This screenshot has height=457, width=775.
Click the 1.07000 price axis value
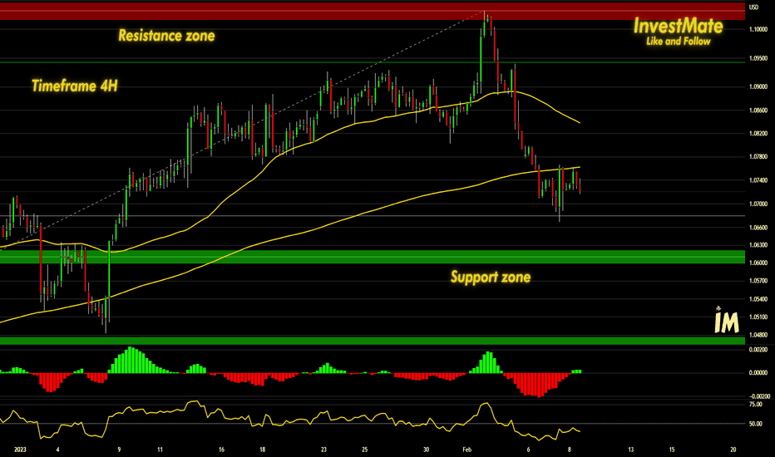[758, 204]
